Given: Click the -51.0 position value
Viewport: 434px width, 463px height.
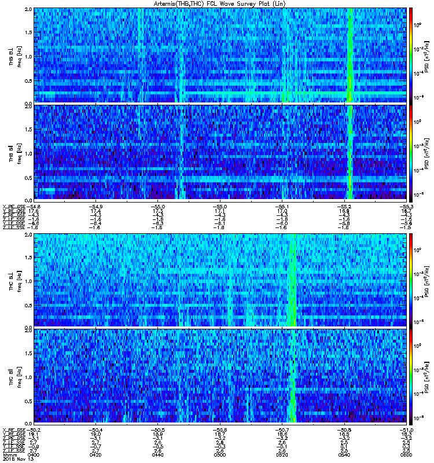Looking at the screenshot, I should 406,430.
